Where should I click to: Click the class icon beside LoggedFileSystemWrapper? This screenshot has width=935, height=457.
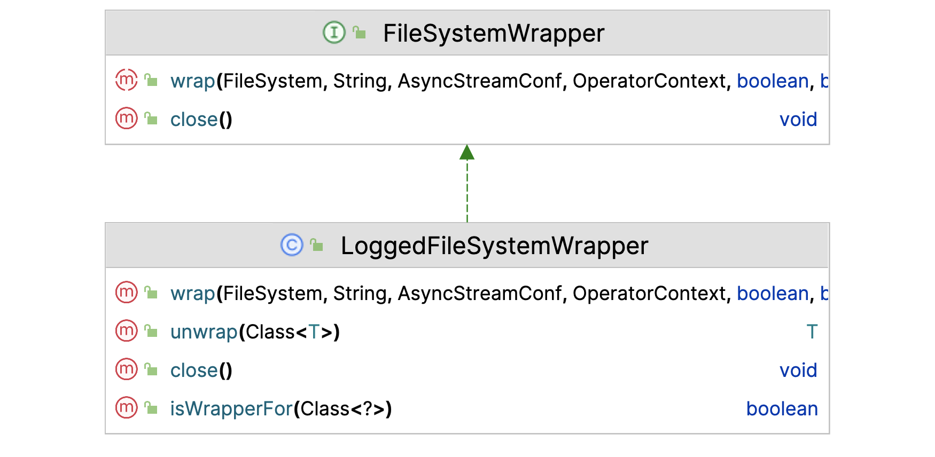click(292, 245)
